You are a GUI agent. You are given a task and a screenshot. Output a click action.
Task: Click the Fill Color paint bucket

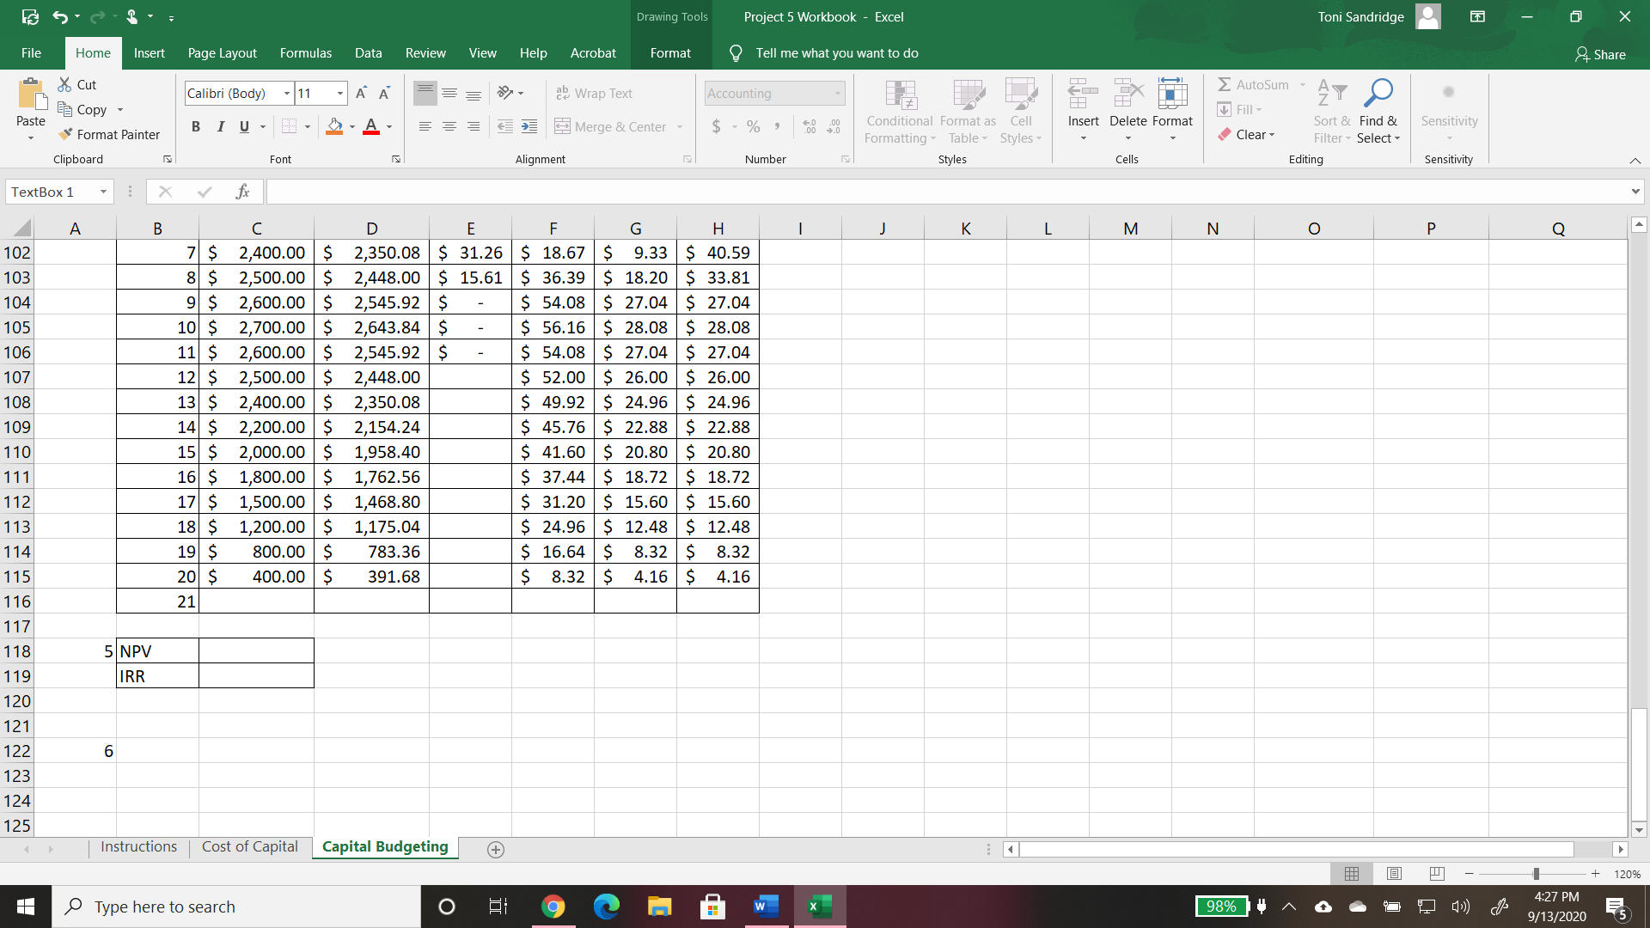pyautogui.click(x=334, y=126)
